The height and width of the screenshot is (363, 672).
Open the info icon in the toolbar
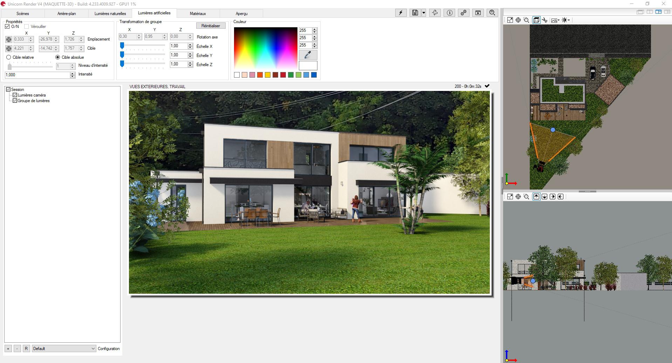[x=450, y=13]
